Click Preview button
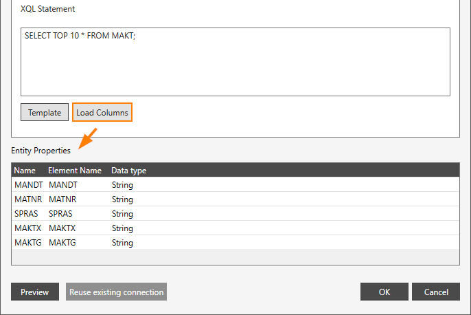The height and width of the screenshot is (315, 471). 35,292
